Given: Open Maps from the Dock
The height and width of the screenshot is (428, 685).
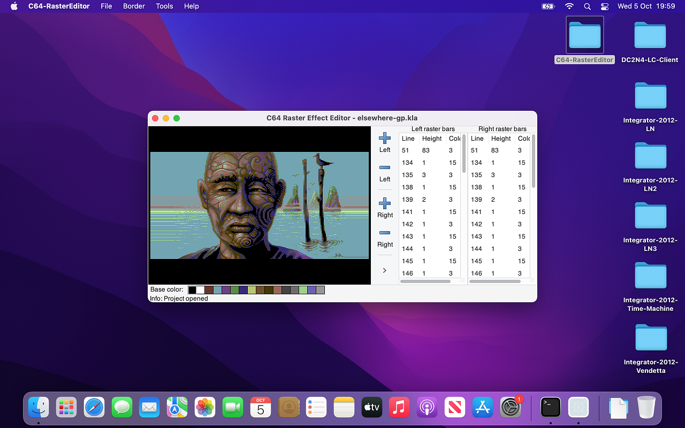Looking at the screenshot, I should click(x=177, y=408).
